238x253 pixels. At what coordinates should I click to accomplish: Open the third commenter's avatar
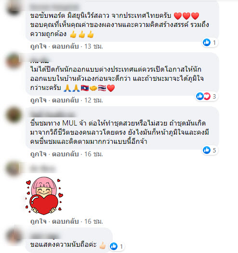14,115
